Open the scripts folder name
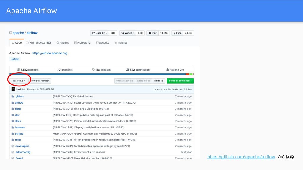303x170 pixels. [x=19, y=134]
